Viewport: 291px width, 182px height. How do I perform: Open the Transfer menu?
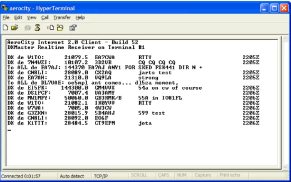[x=62, y=18]
